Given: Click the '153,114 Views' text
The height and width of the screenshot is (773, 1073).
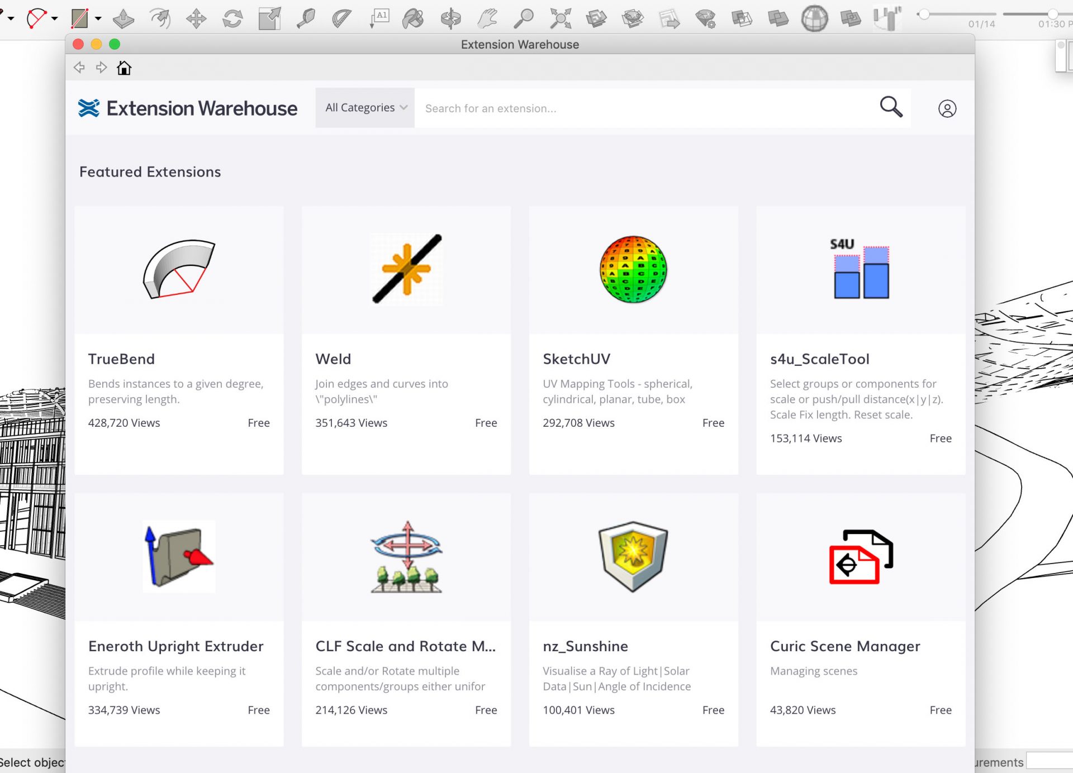Looking at the screenshot, I should [806, 438].
